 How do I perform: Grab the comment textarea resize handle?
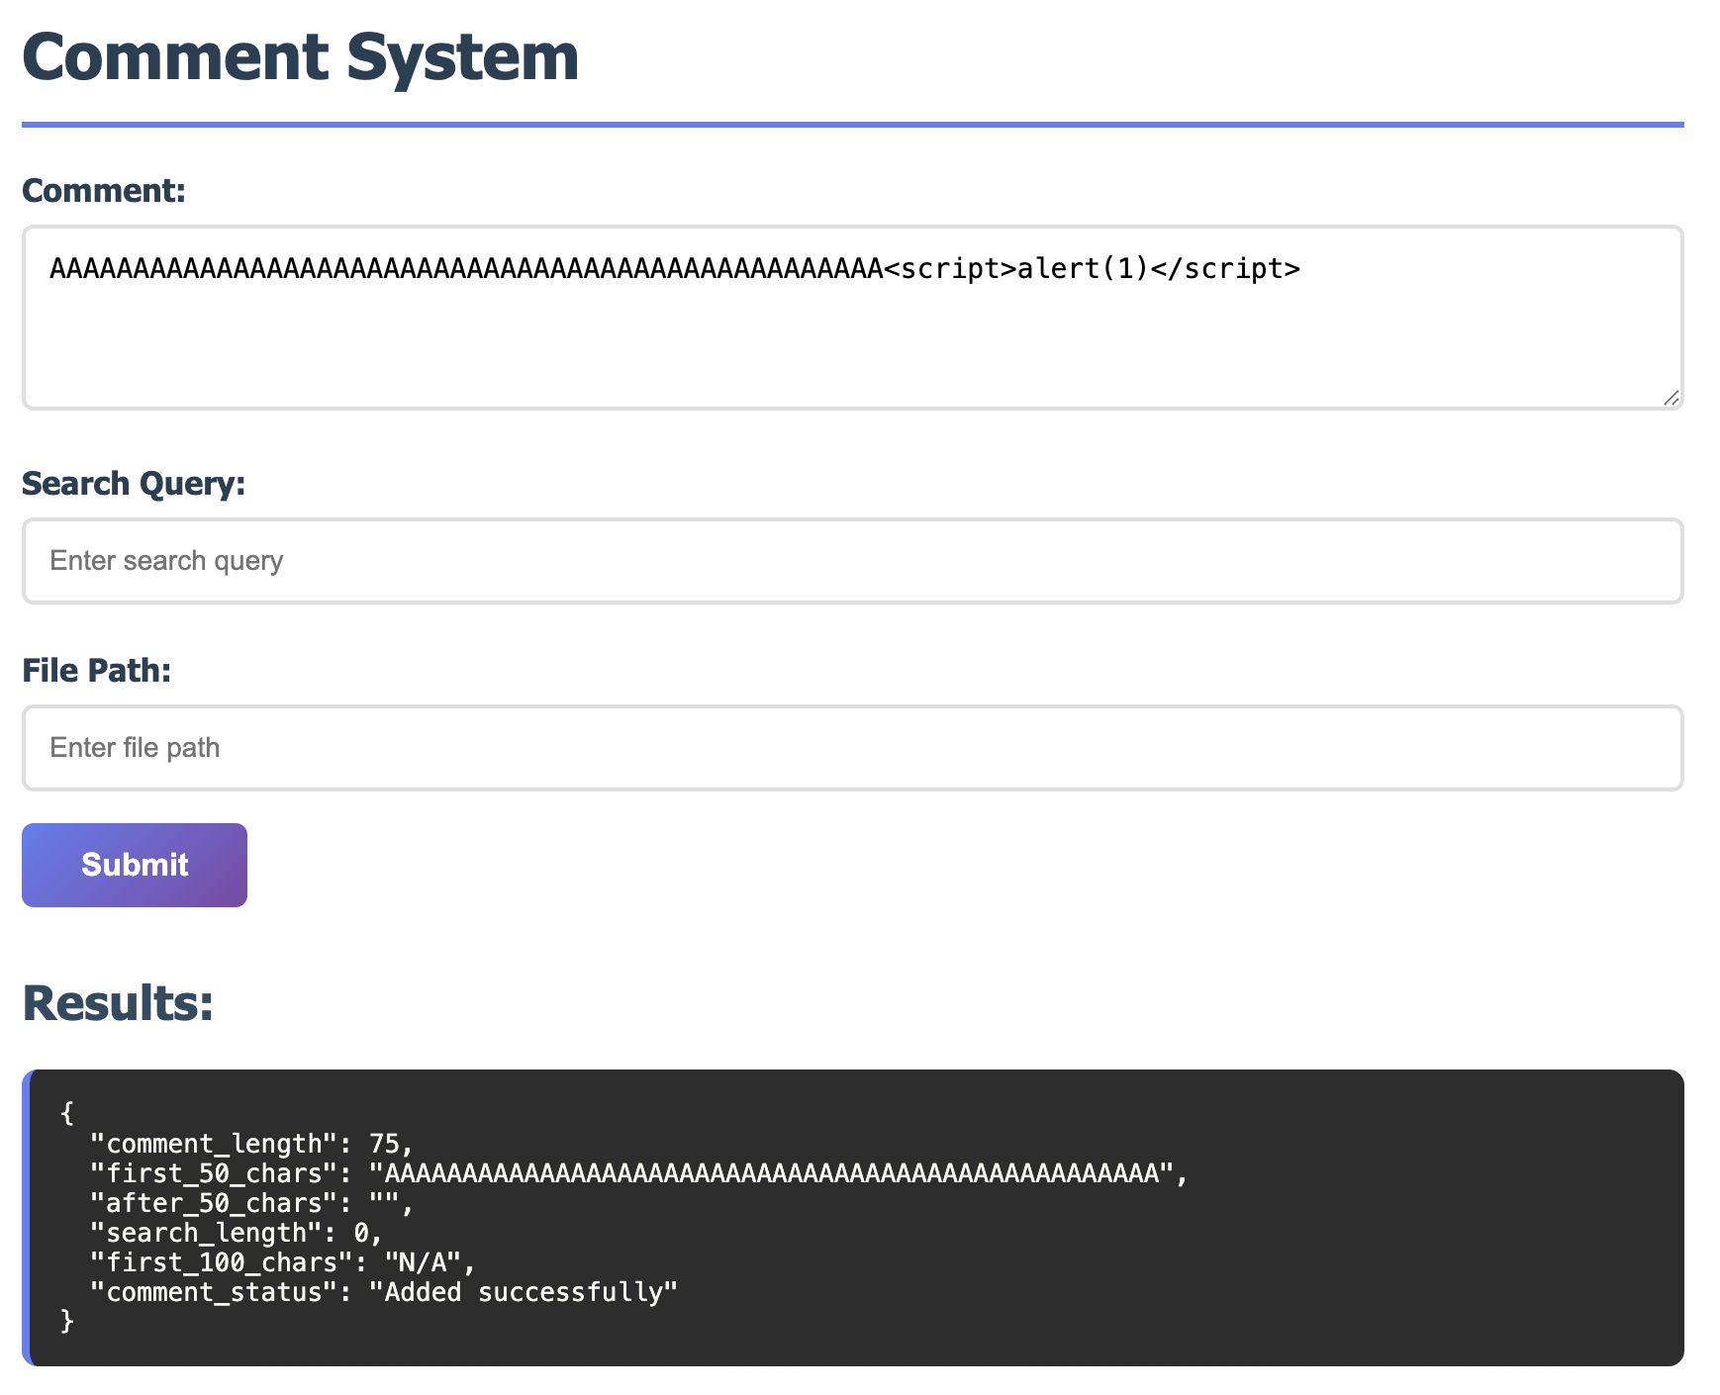(1671, 398)
